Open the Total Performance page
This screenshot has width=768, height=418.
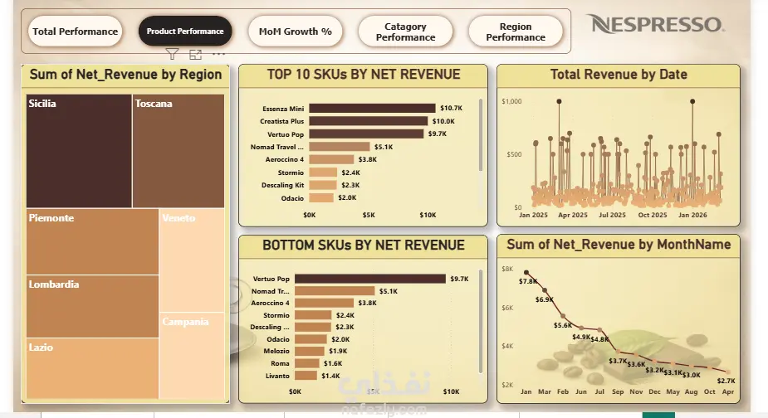[x=75, y=32]
